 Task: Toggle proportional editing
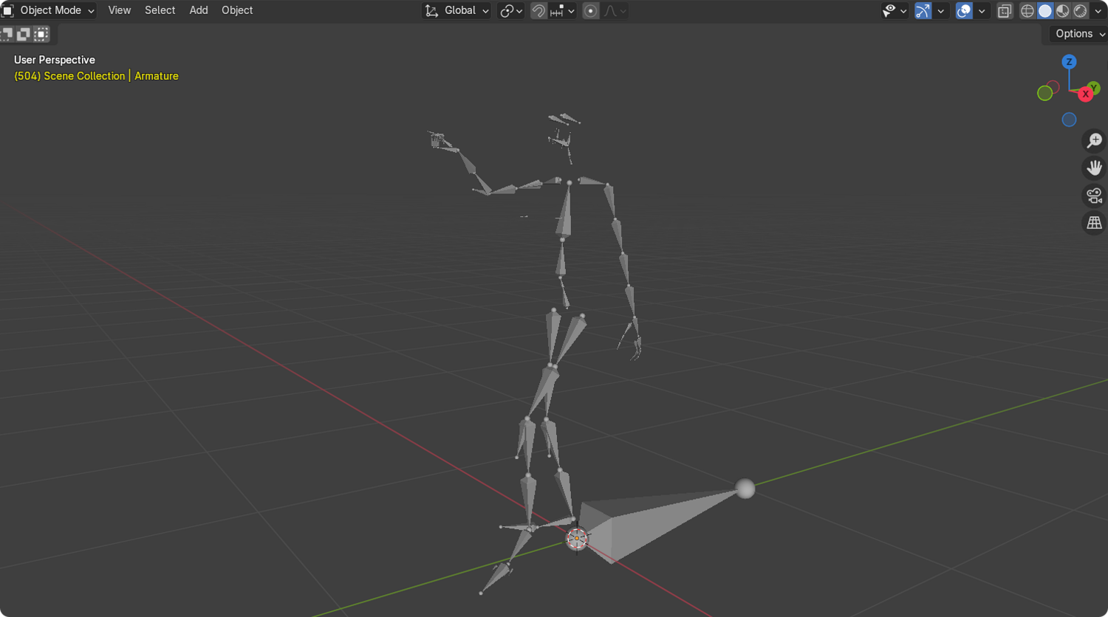coord(590,10)
